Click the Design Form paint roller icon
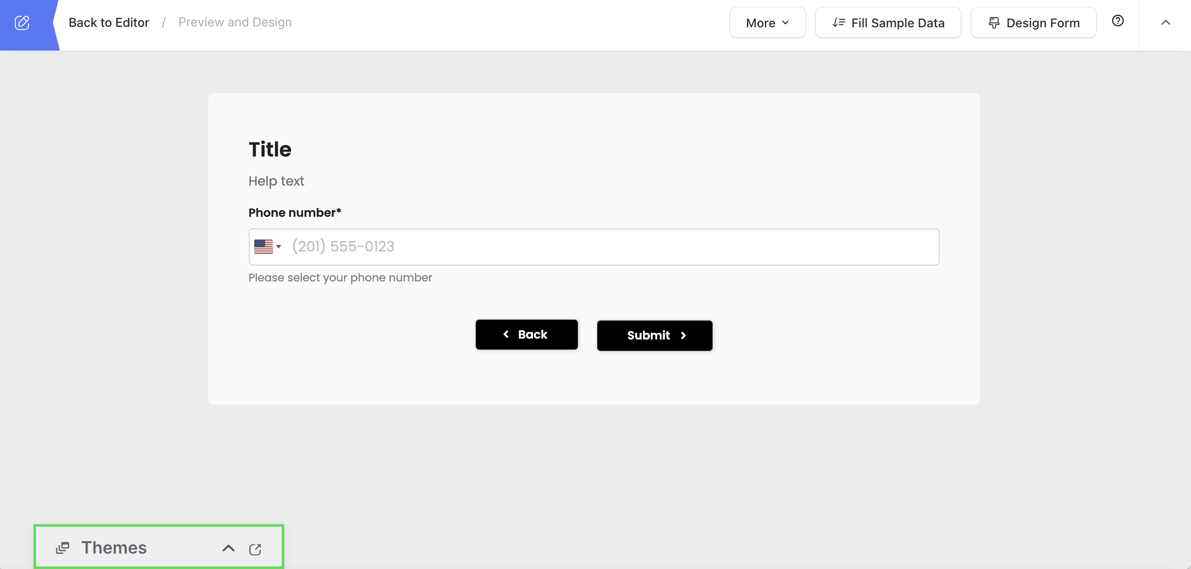The height and width of the screenshot is (569, 1191). 994,23
